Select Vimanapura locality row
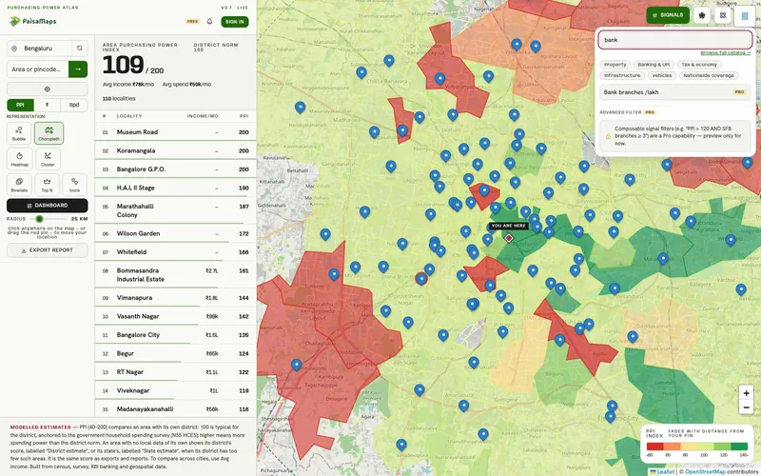Viewport: 761px width, 476px height. coord(175,298)
